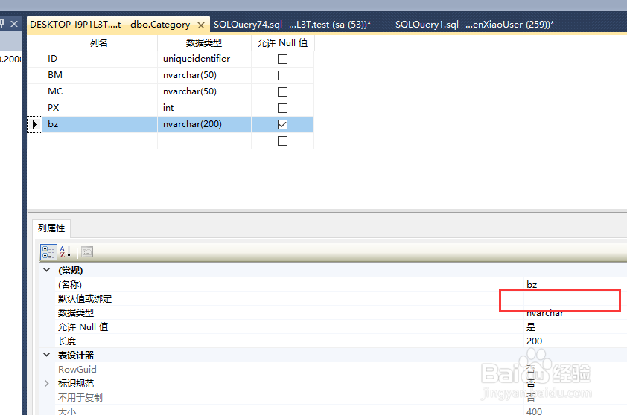627x415 pixels.
Task: Expand the 标识规范 property
Action: pyautogui.click(x=47, y=384)
